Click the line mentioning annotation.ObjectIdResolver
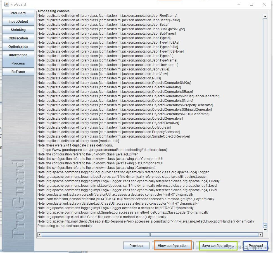 108,123
